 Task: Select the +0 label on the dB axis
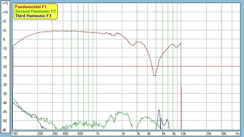(x=5, y=30)
